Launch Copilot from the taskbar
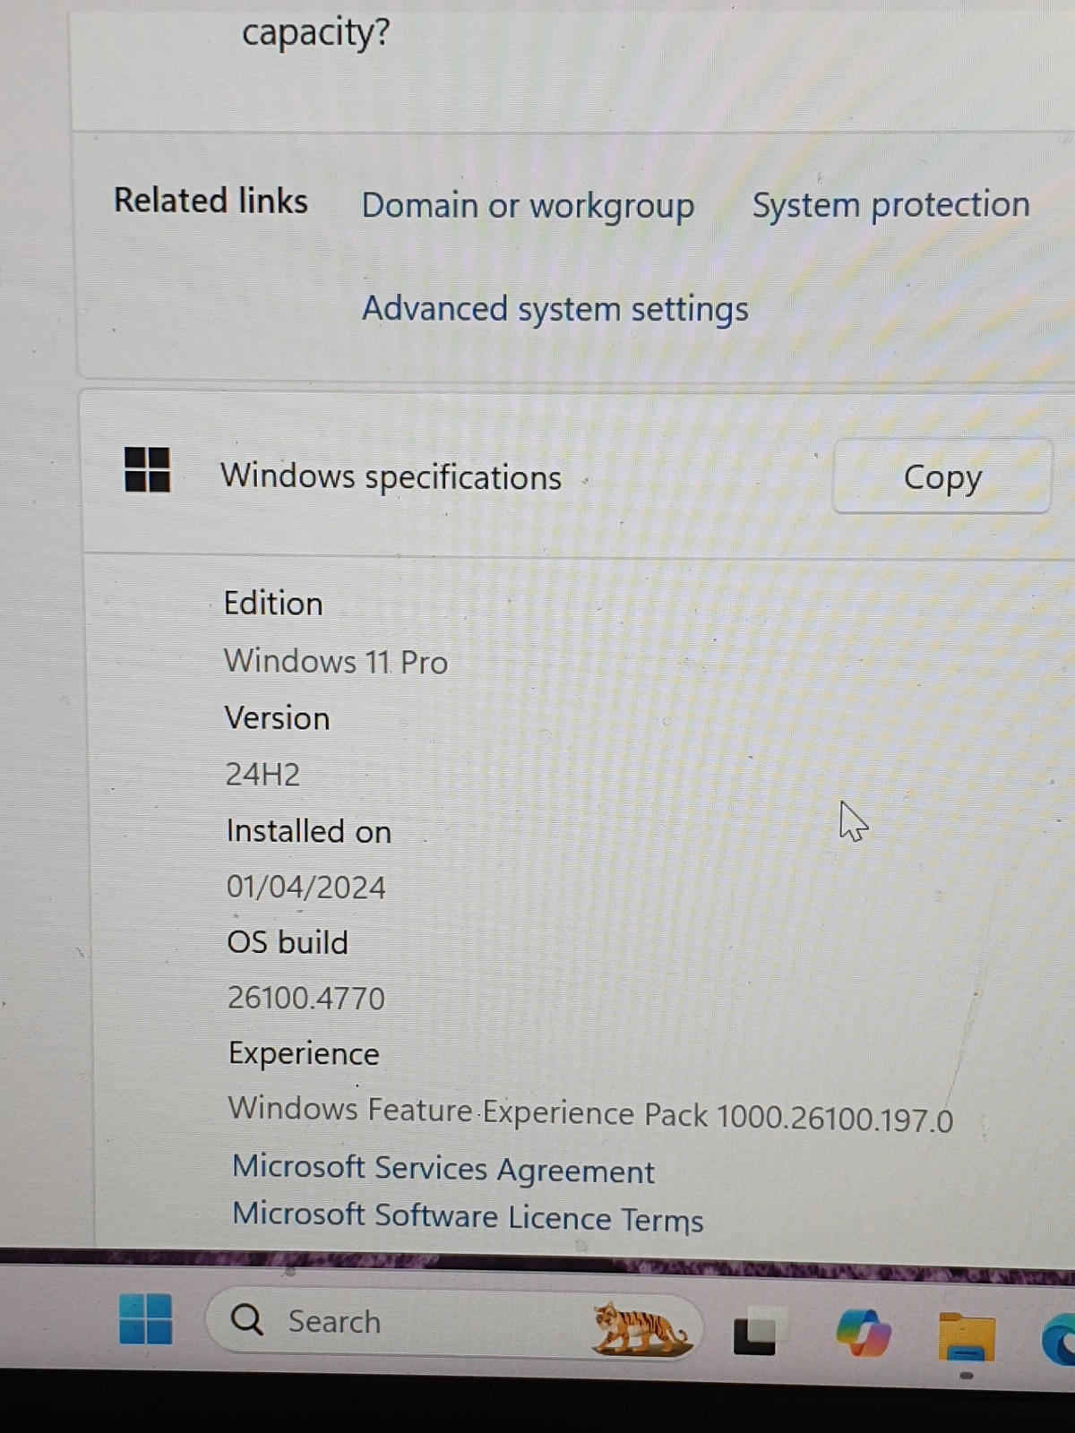1075x1433 pixels. (x=863, y=1333)
